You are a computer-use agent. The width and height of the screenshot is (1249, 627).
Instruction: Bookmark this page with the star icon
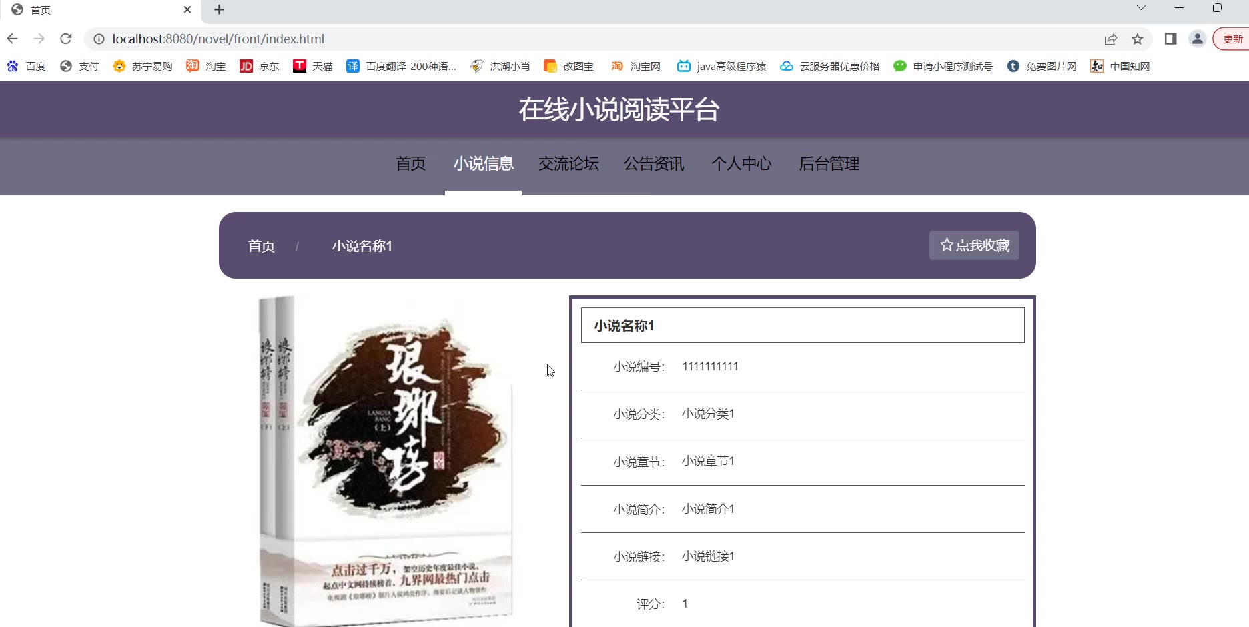click(1138, 39)
